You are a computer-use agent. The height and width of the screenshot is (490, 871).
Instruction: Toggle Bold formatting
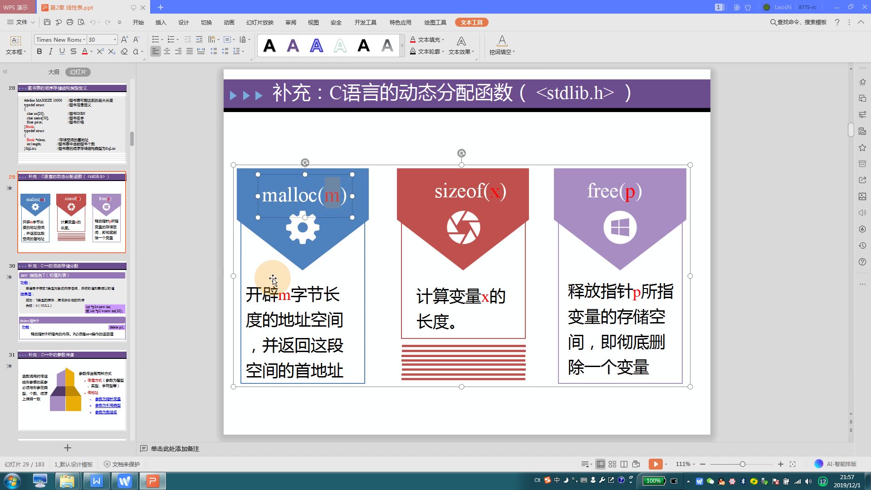39,52
